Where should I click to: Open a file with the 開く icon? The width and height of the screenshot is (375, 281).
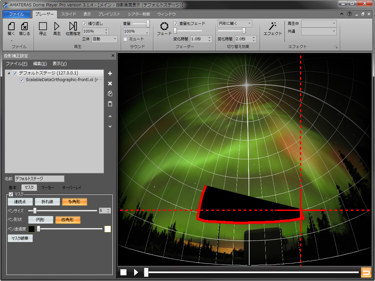pyautogui.click(x=11, y=29)
